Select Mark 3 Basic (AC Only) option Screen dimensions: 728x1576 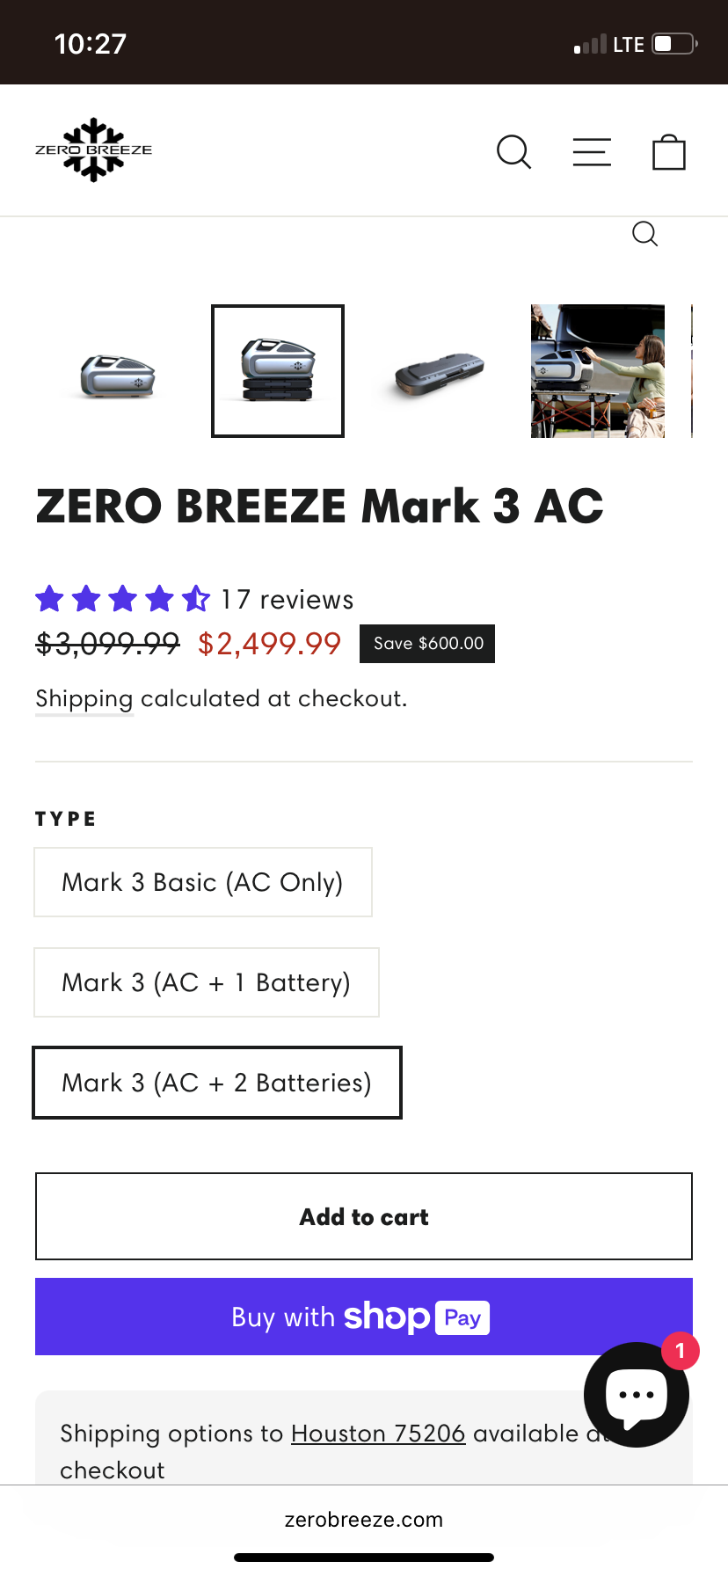pyautogui.click(x=202, y=882)
